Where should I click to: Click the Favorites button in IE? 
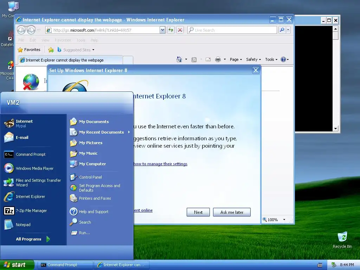click(x=29, y=50)
